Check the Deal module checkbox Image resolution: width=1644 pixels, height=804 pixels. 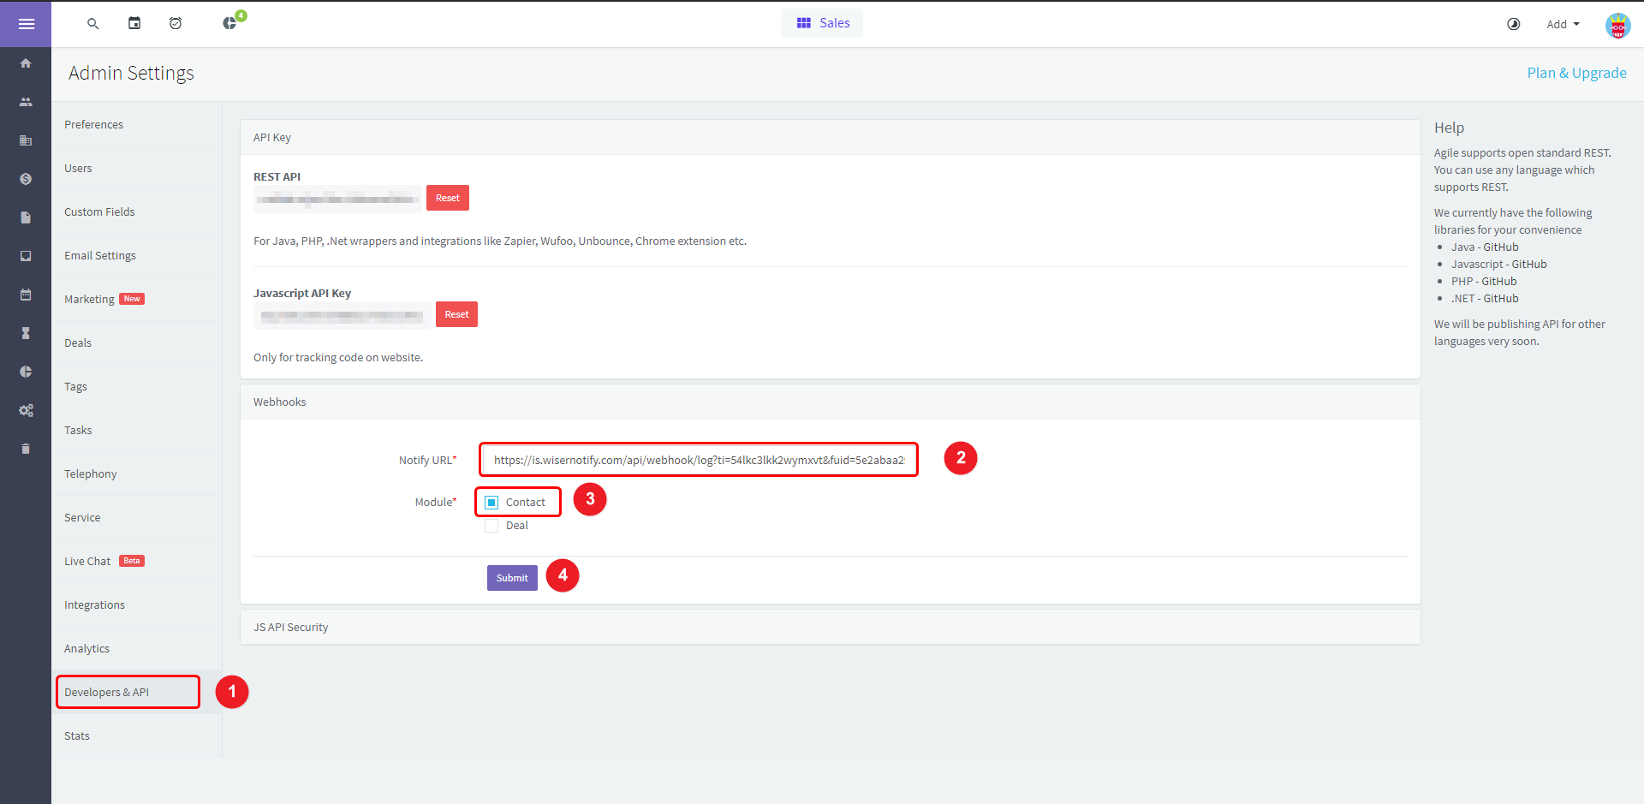491,526
